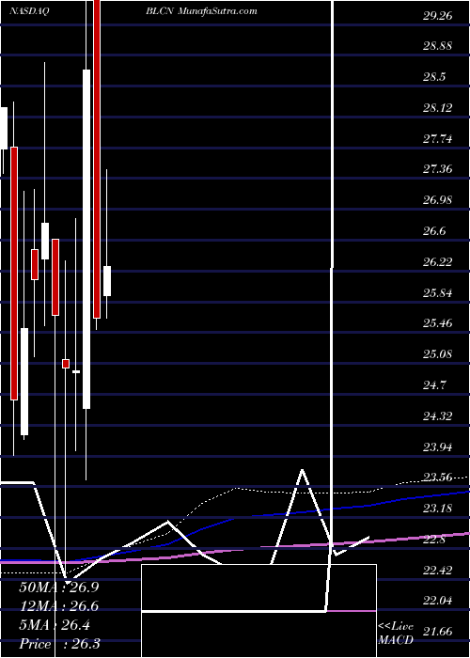This screenshot has height=658, width=470.
Task: Click the 22.8 price axis label
Action: tap(434, 540)
